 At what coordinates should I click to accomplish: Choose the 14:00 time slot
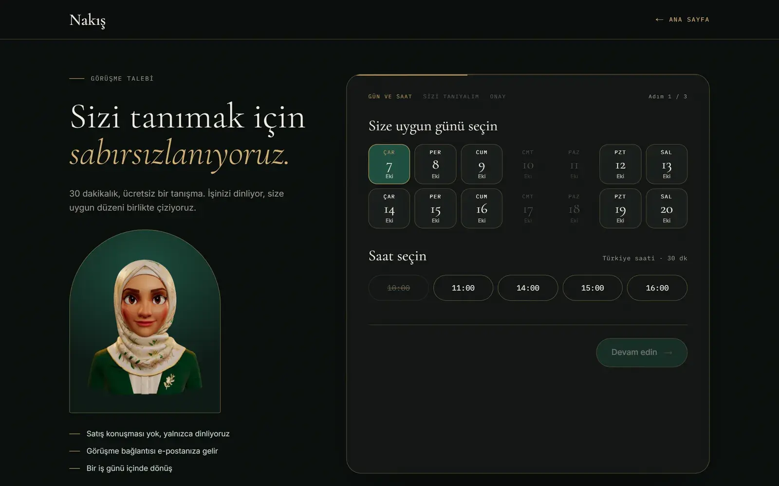point(528,288)
